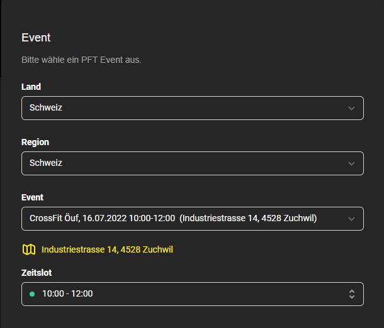
Task: Click the green availability dot in Zeitslot
Action: pyautogui.click(x=32, y=294)
